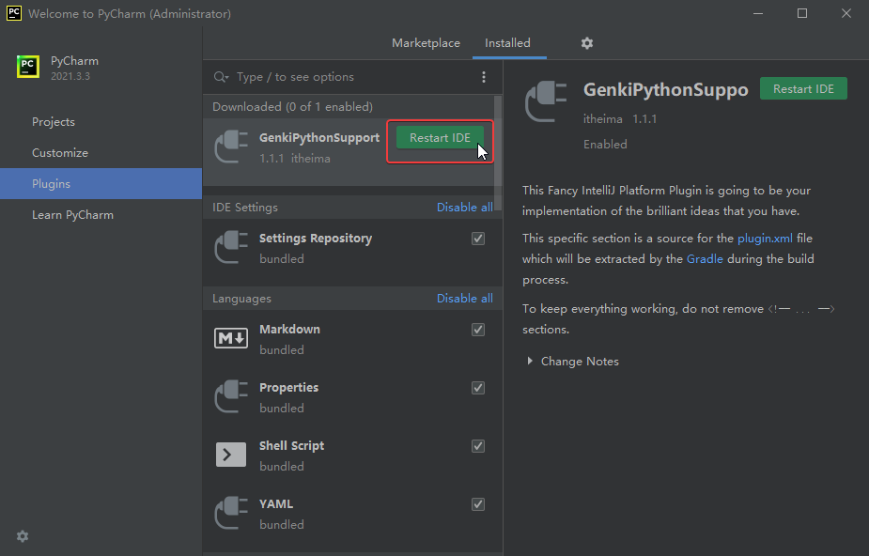The height and width of the screenshot is (556, 869).
Task: Click the PyCharm title bar app icon
Action: pos(14,13)
